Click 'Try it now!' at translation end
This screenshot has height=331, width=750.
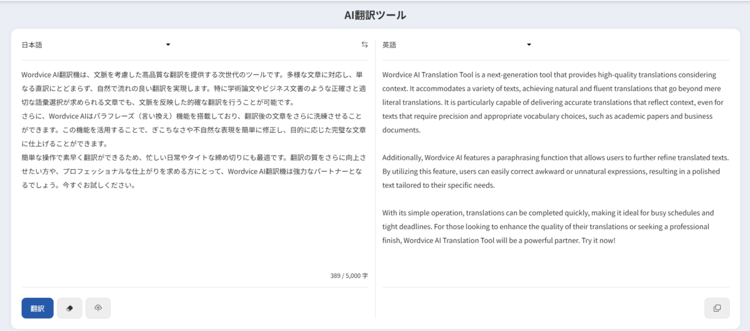(598, 240)
